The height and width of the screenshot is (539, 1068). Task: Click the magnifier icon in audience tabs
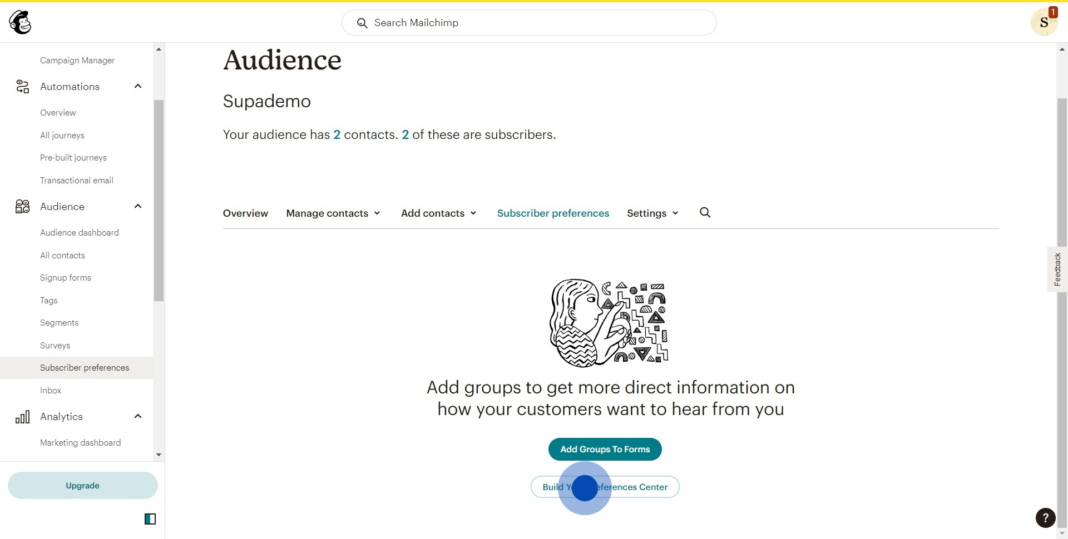tap(705, 213)
